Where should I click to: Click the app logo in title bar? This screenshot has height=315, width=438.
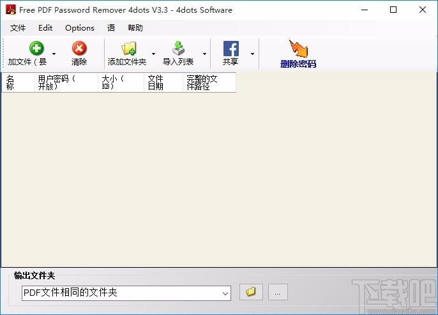(11, 10)
